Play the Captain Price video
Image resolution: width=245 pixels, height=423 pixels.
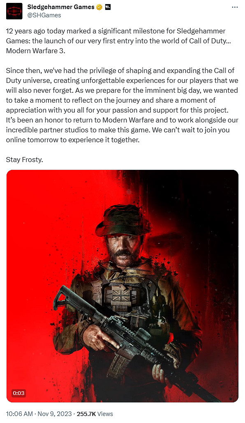click(122, 286)
